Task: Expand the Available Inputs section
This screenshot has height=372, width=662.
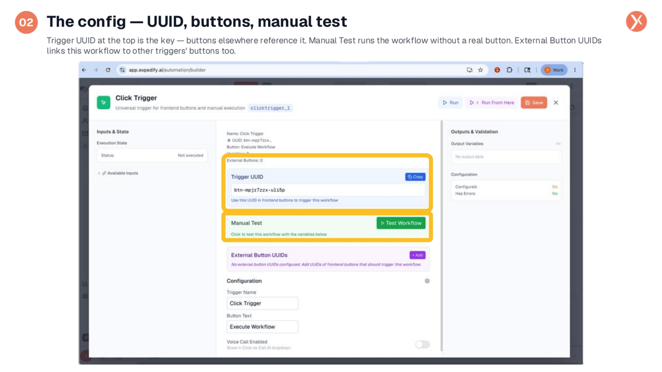Action: (118, 173)
